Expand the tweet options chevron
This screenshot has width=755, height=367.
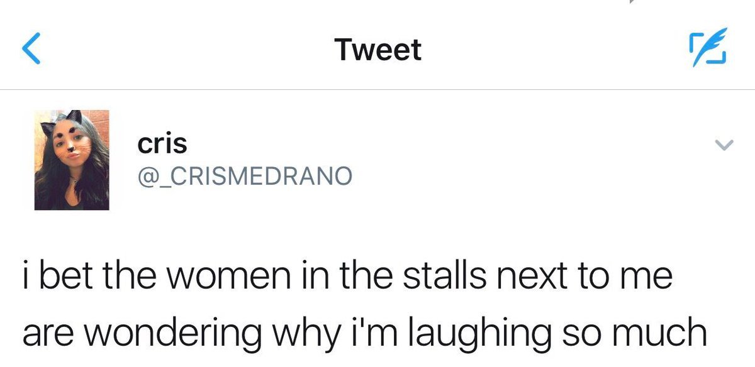725,146
